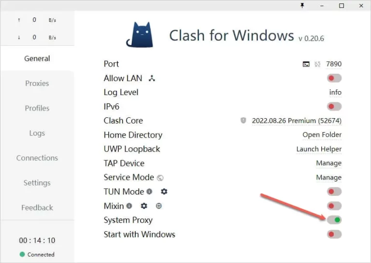Switch to the Proxies tab

click(x=37, y=83)
